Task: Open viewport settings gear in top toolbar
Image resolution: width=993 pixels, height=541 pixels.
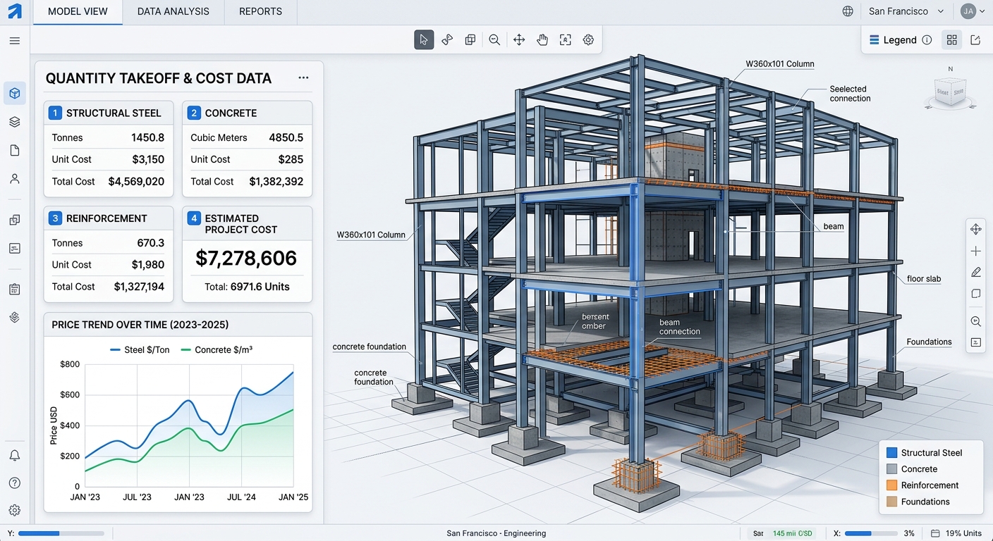Action: 589,40
